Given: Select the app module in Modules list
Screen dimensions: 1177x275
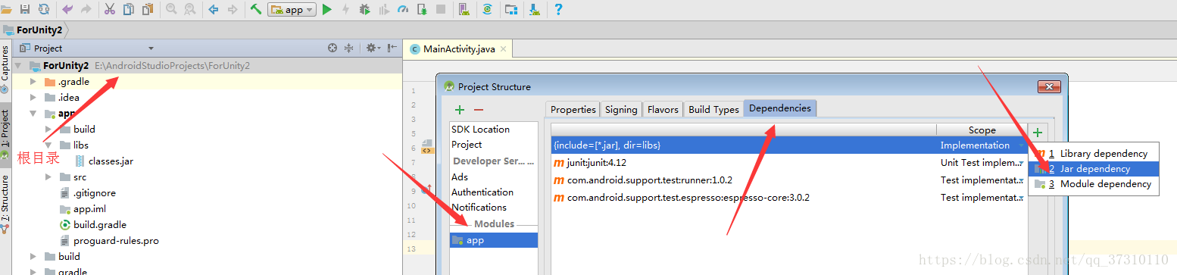Looking at the screenshot, I should point(494,240).
